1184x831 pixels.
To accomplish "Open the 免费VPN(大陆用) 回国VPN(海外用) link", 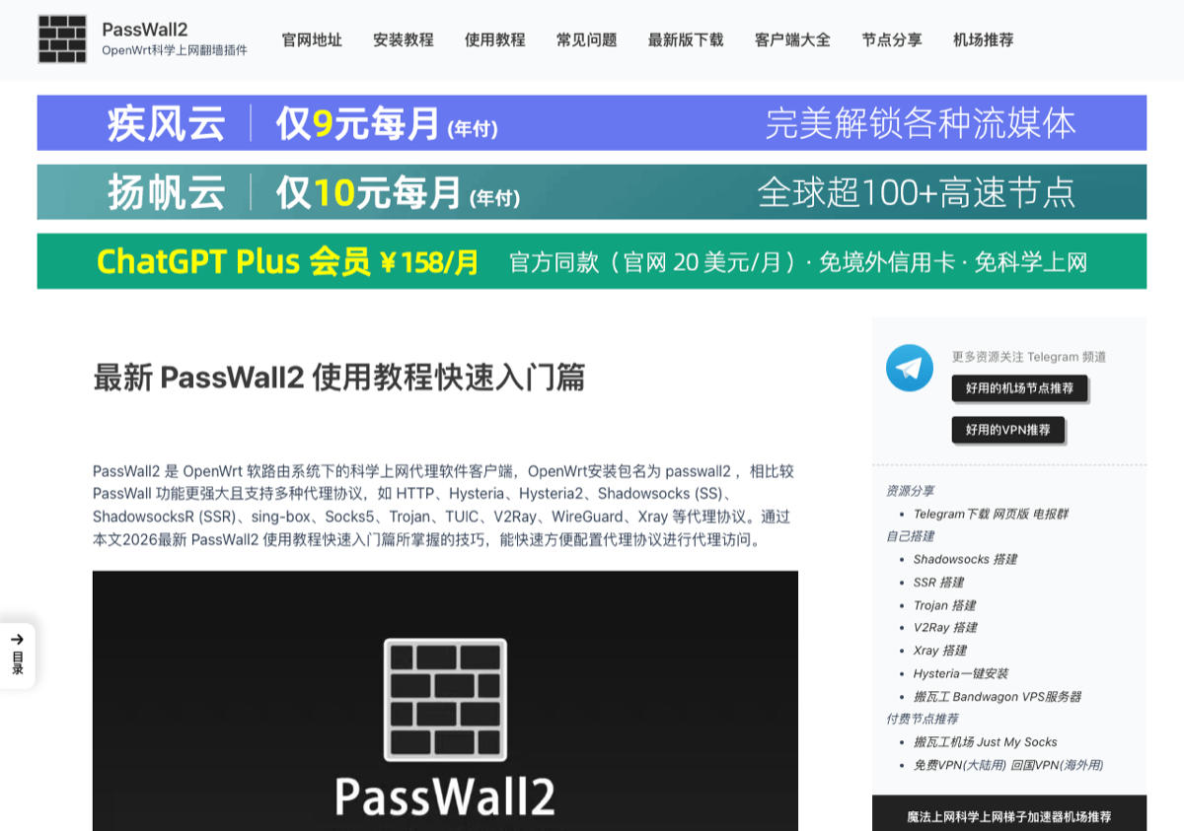I will tap(1008, 765).
